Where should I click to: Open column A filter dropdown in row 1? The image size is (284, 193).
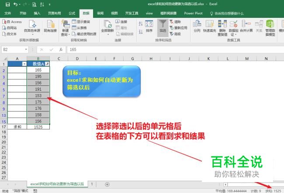point(24,64)
